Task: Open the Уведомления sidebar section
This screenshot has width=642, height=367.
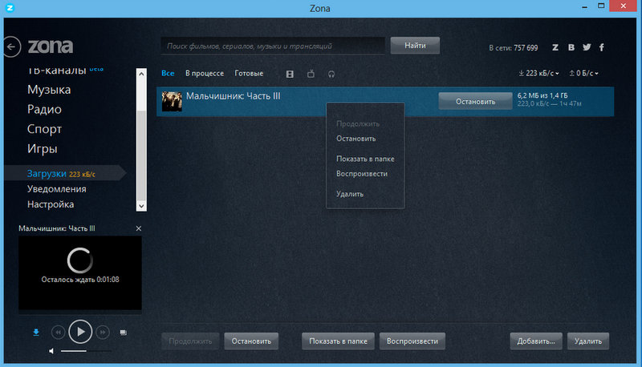Action: click(56, 189)
